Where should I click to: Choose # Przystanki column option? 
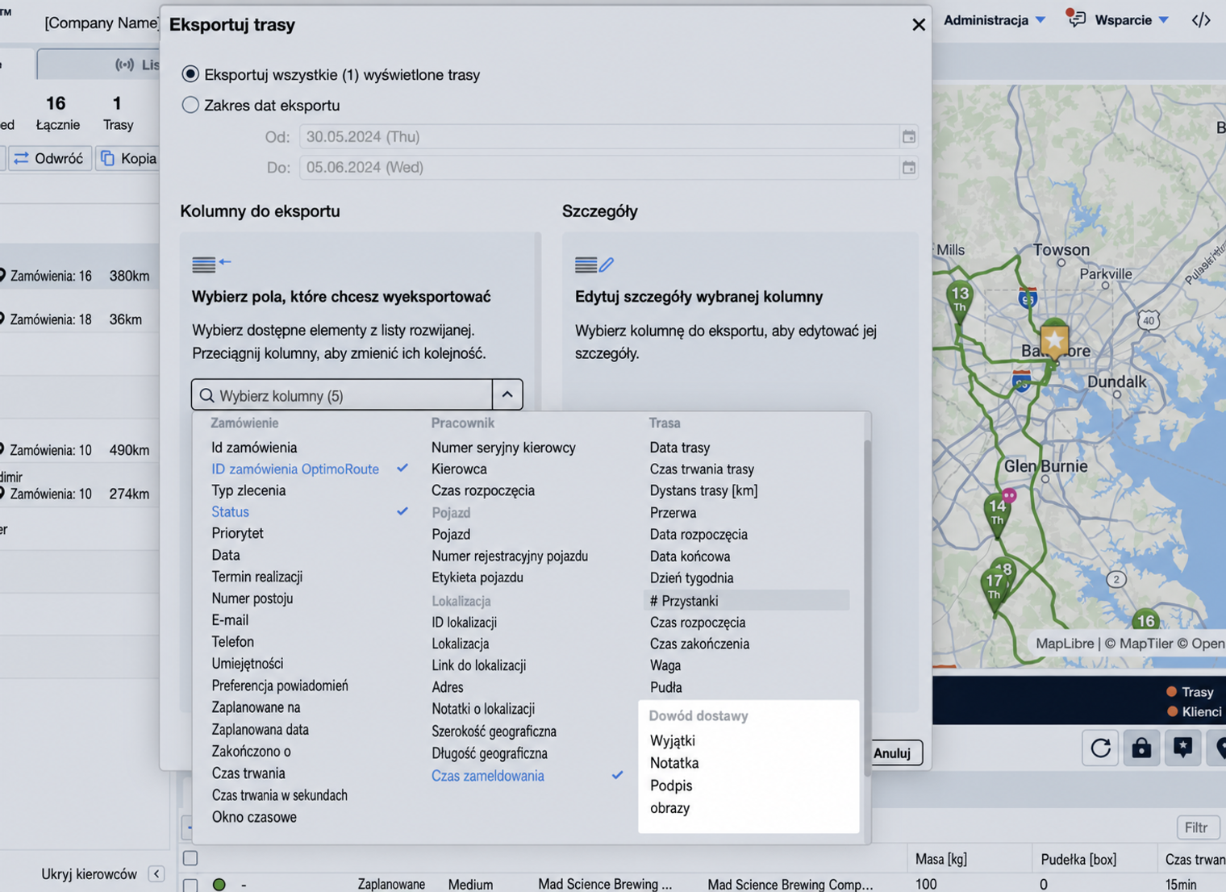(746, 601)
